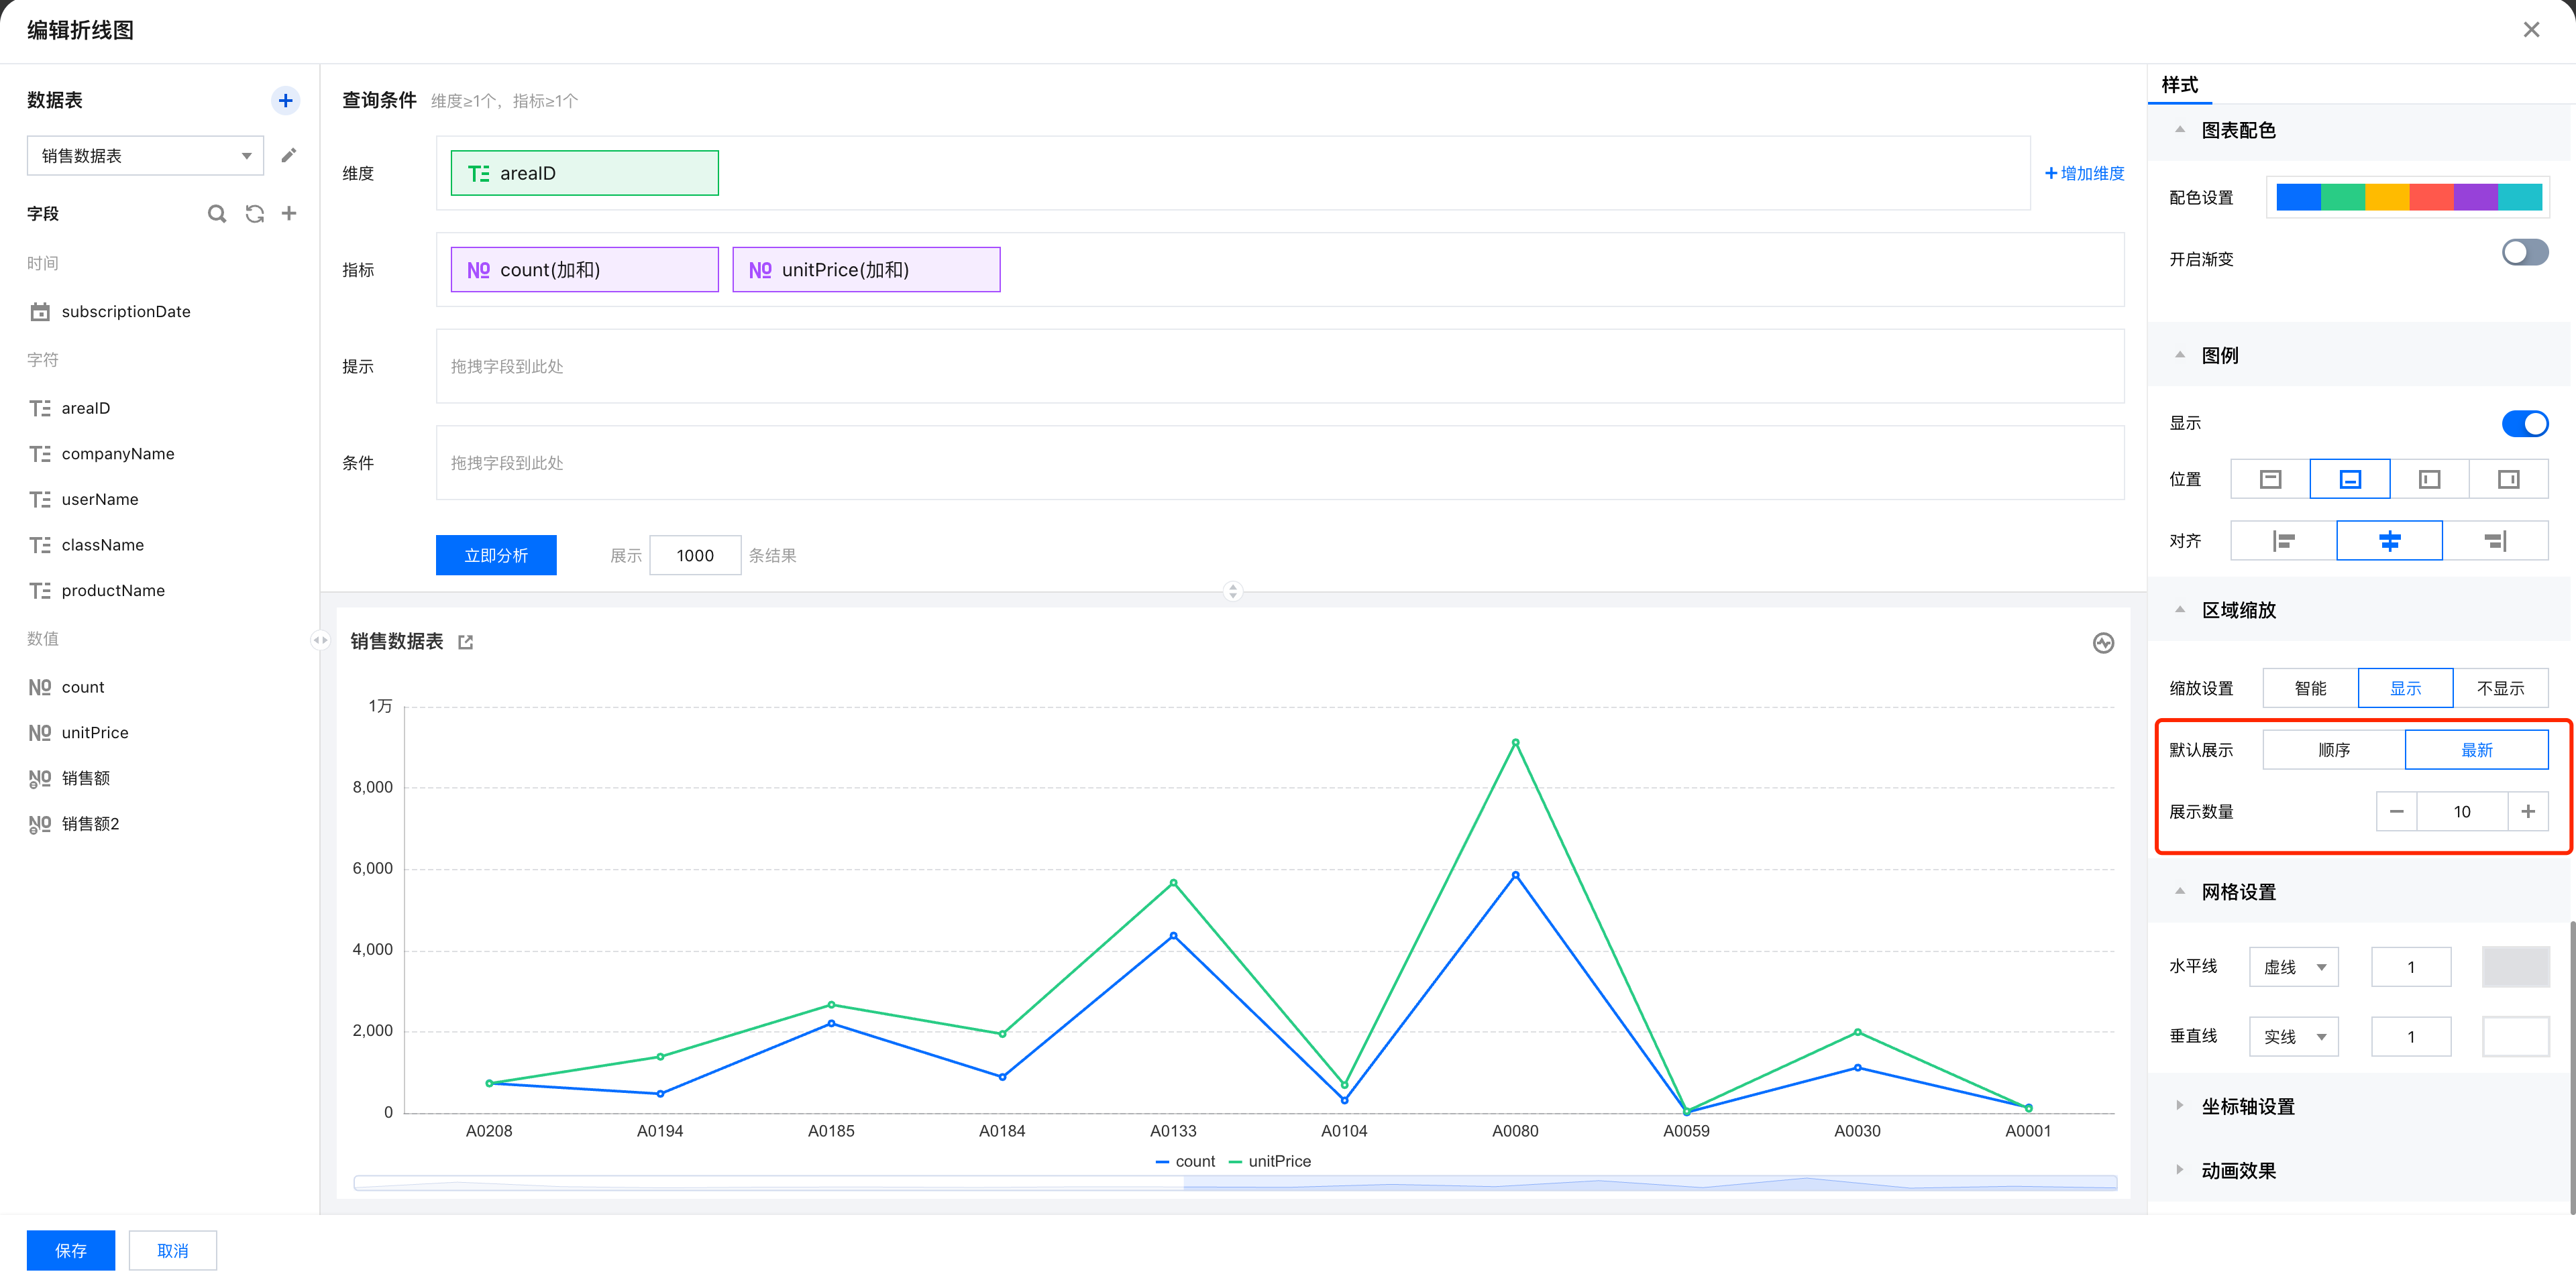Open the export icon next to chart title

(465, 642)
